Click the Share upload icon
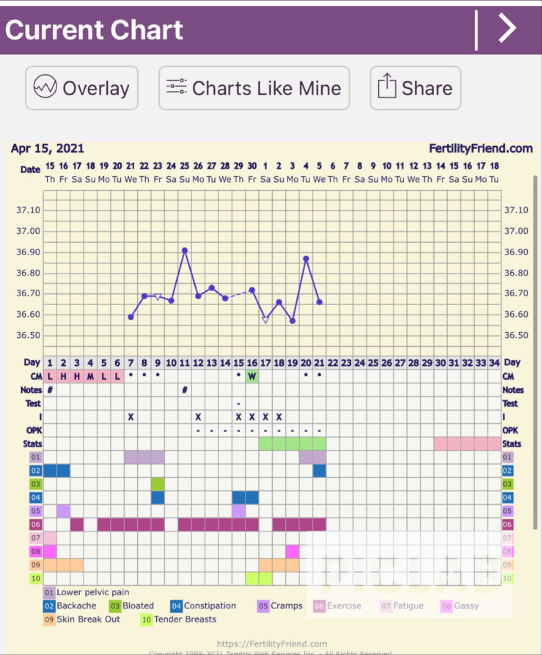This screenshot has width=542, height=655. [387, 86]
